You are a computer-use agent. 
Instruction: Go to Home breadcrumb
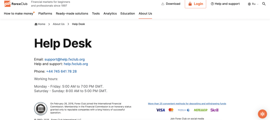pos(40,24)
